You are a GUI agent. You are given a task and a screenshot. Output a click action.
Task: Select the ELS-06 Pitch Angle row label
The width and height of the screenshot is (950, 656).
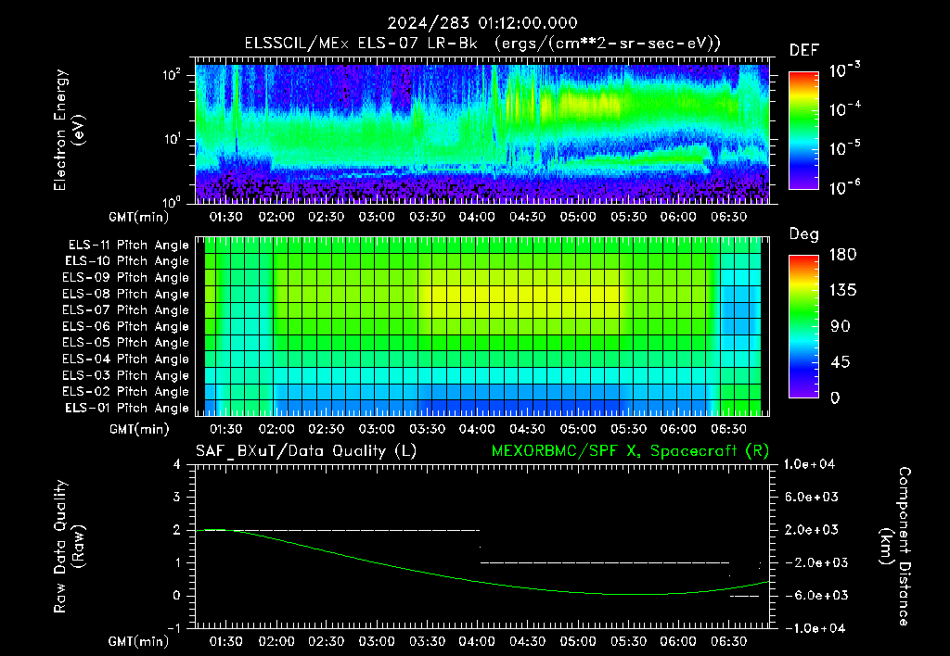click(x=126, y=326)
